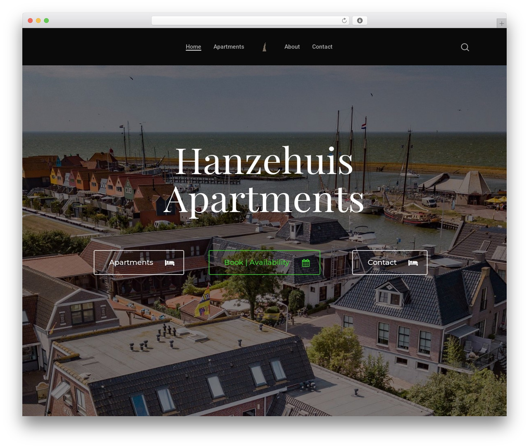The height and width of the screenshot is (448, 529).
Task: Maximize the browser window with green button
Action: point(46,21)
